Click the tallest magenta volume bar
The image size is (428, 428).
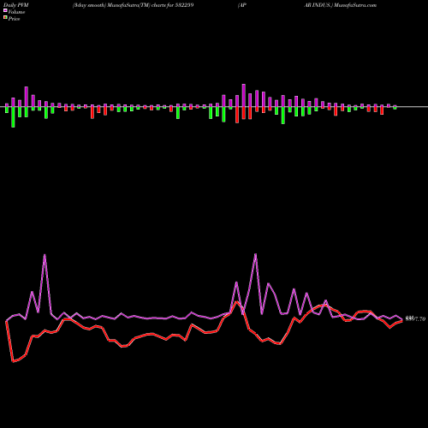(x=244, y=96)
